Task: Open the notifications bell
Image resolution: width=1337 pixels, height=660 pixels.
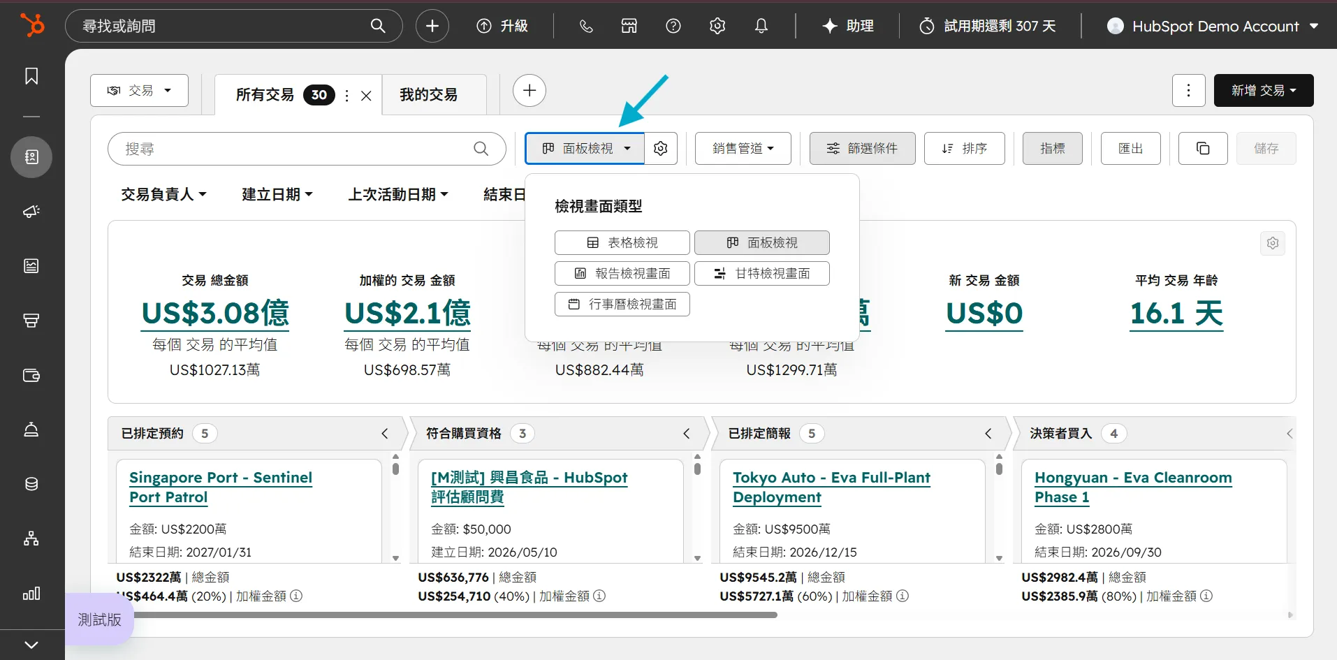Action: click(x=761, y=26)
